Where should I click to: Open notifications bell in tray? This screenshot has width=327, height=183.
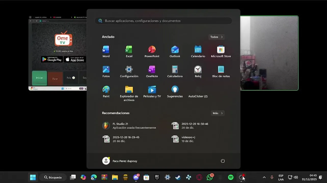click(x=320, y=177)
